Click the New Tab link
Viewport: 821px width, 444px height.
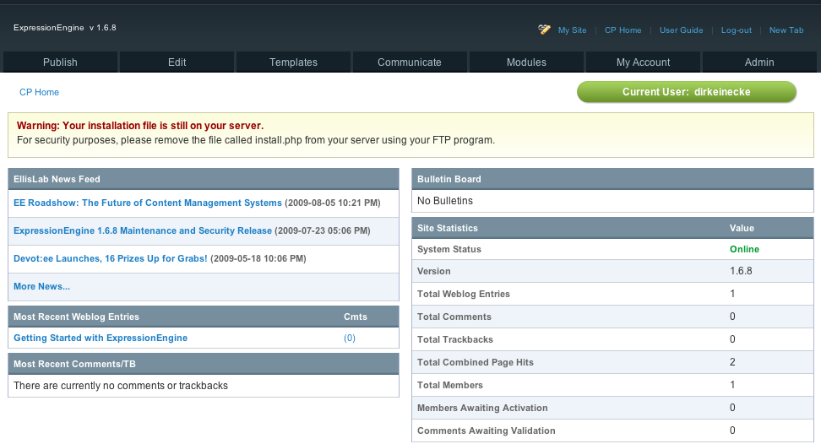pyautogui.click(x=786, y=30)
